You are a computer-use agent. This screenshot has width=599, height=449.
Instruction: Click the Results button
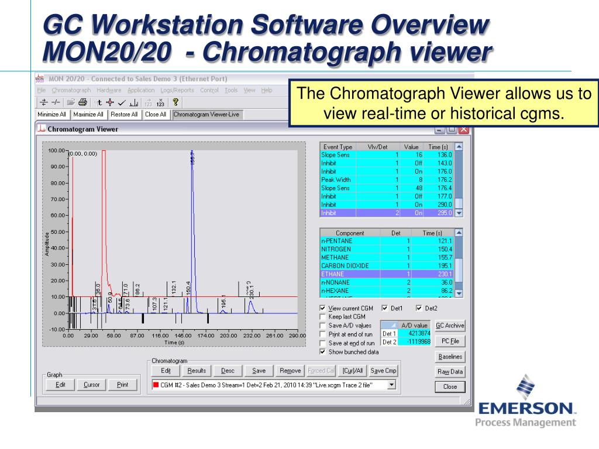(197, 370)
